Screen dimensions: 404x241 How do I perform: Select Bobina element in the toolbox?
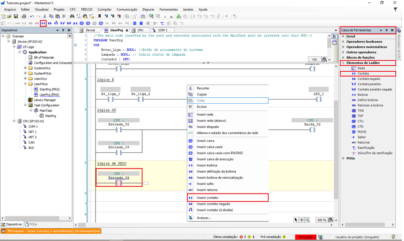point(362,94)
